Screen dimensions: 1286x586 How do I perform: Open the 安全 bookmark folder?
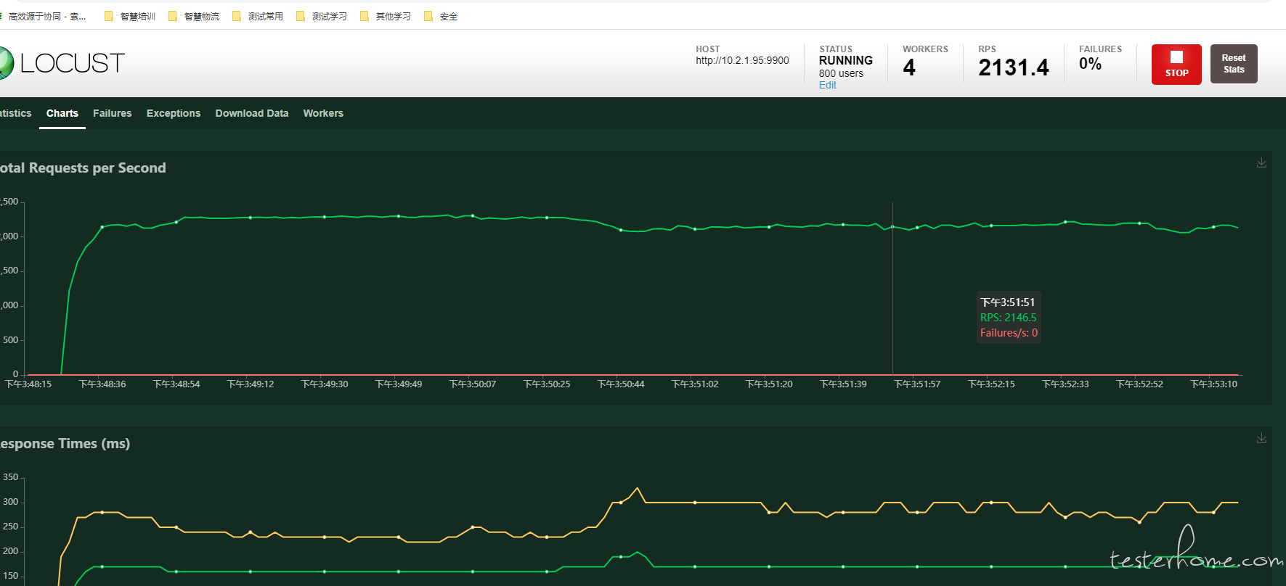tap(441, 16)
